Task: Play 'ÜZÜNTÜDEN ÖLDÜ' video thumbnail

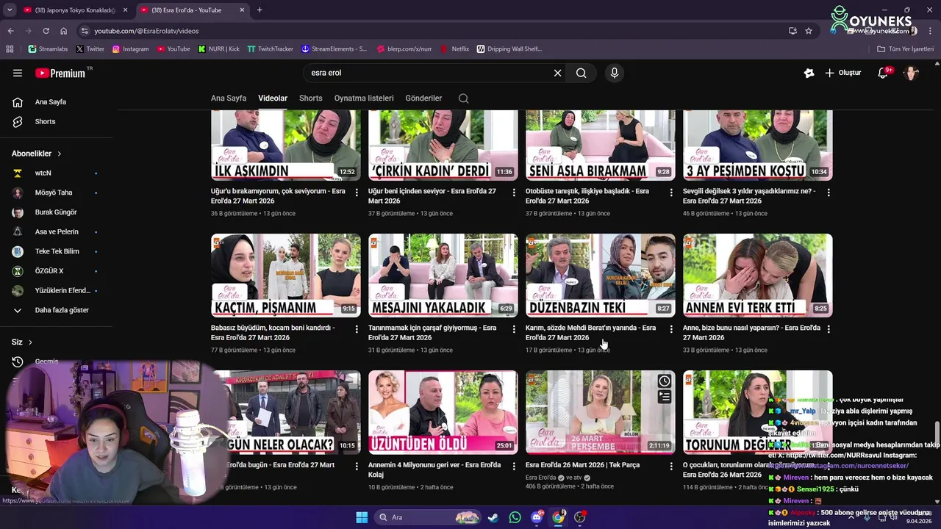Action: (443, 412)
